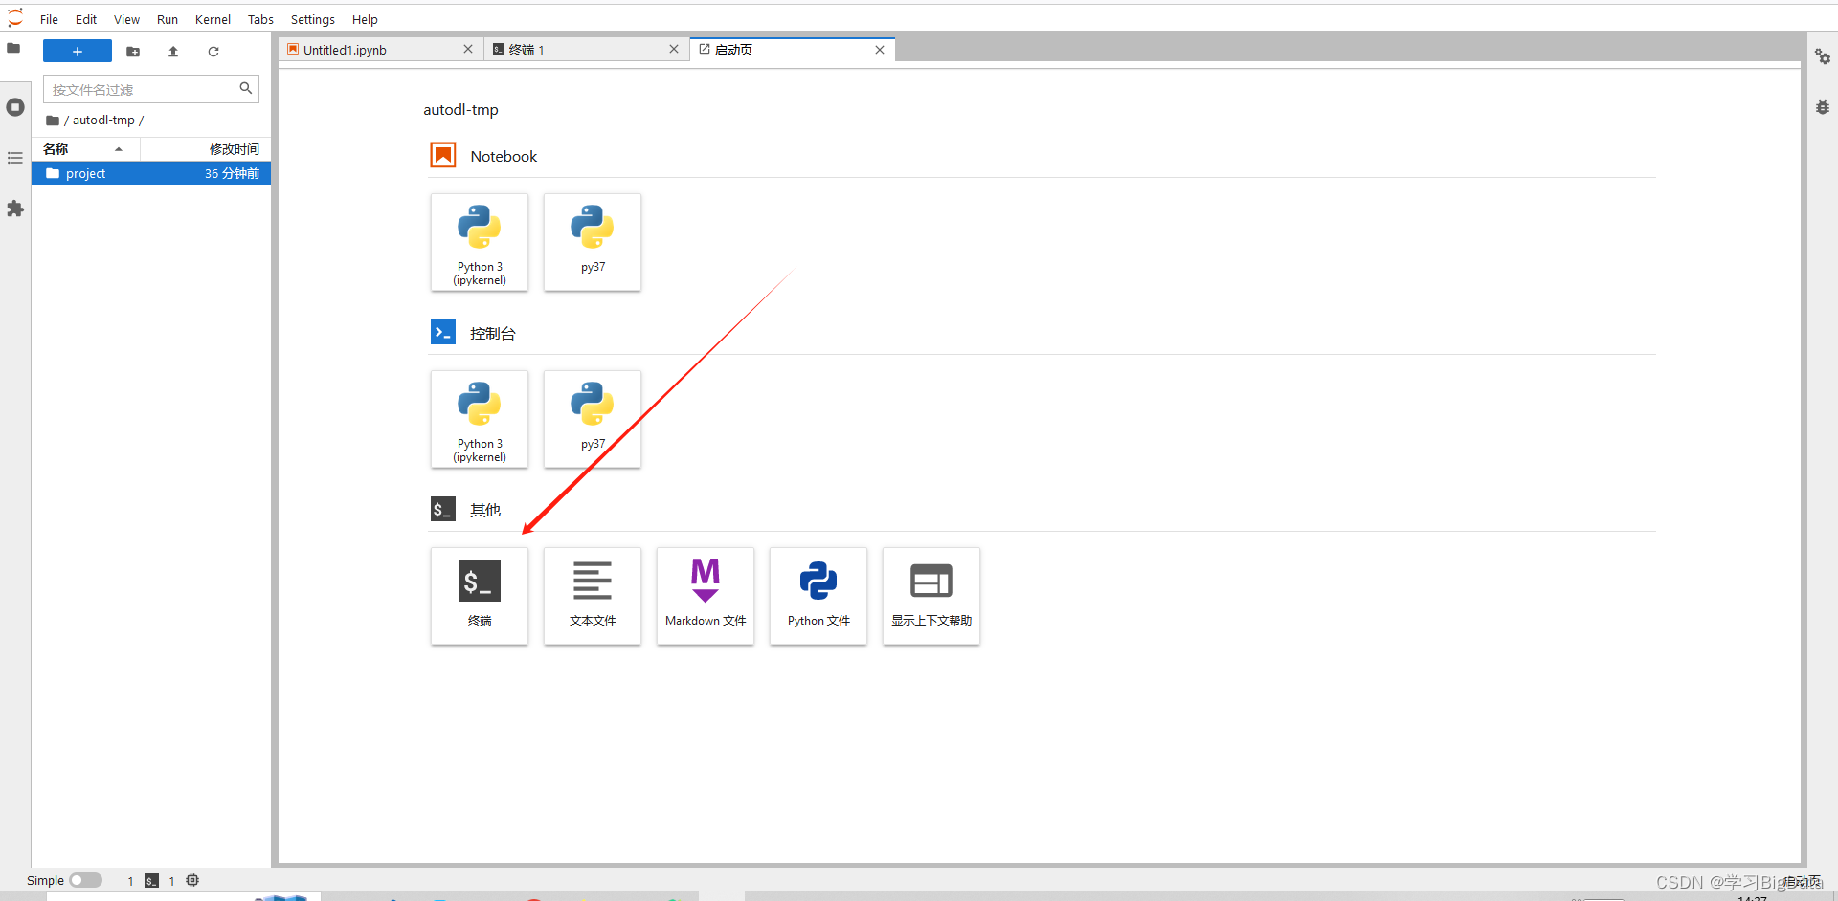
Task: Launch a py37 console under 控制台
Action: click(593, 419)
